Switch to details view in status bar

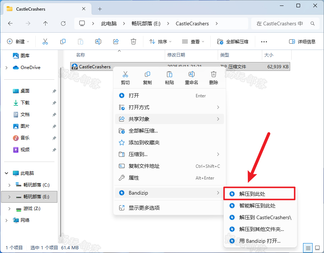click(308, 247)
